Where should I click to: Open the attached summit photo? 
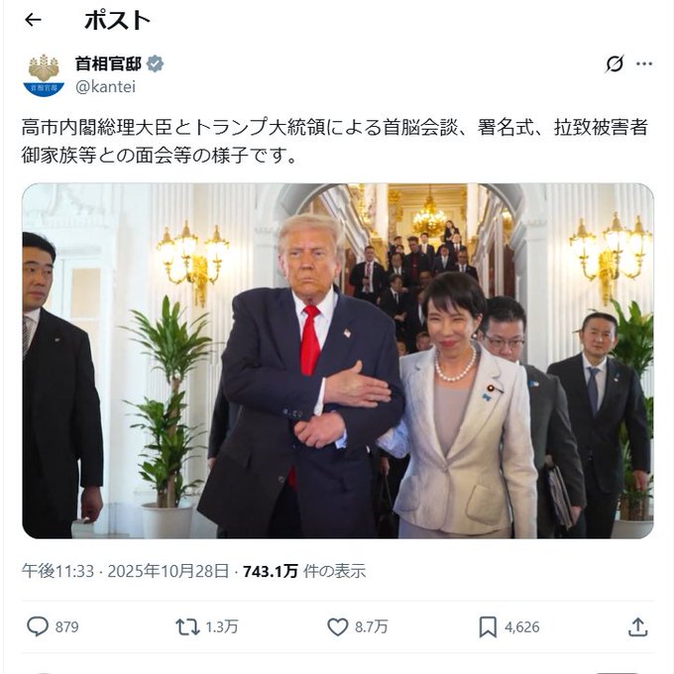pyautogui.click(x=338, y=361)
